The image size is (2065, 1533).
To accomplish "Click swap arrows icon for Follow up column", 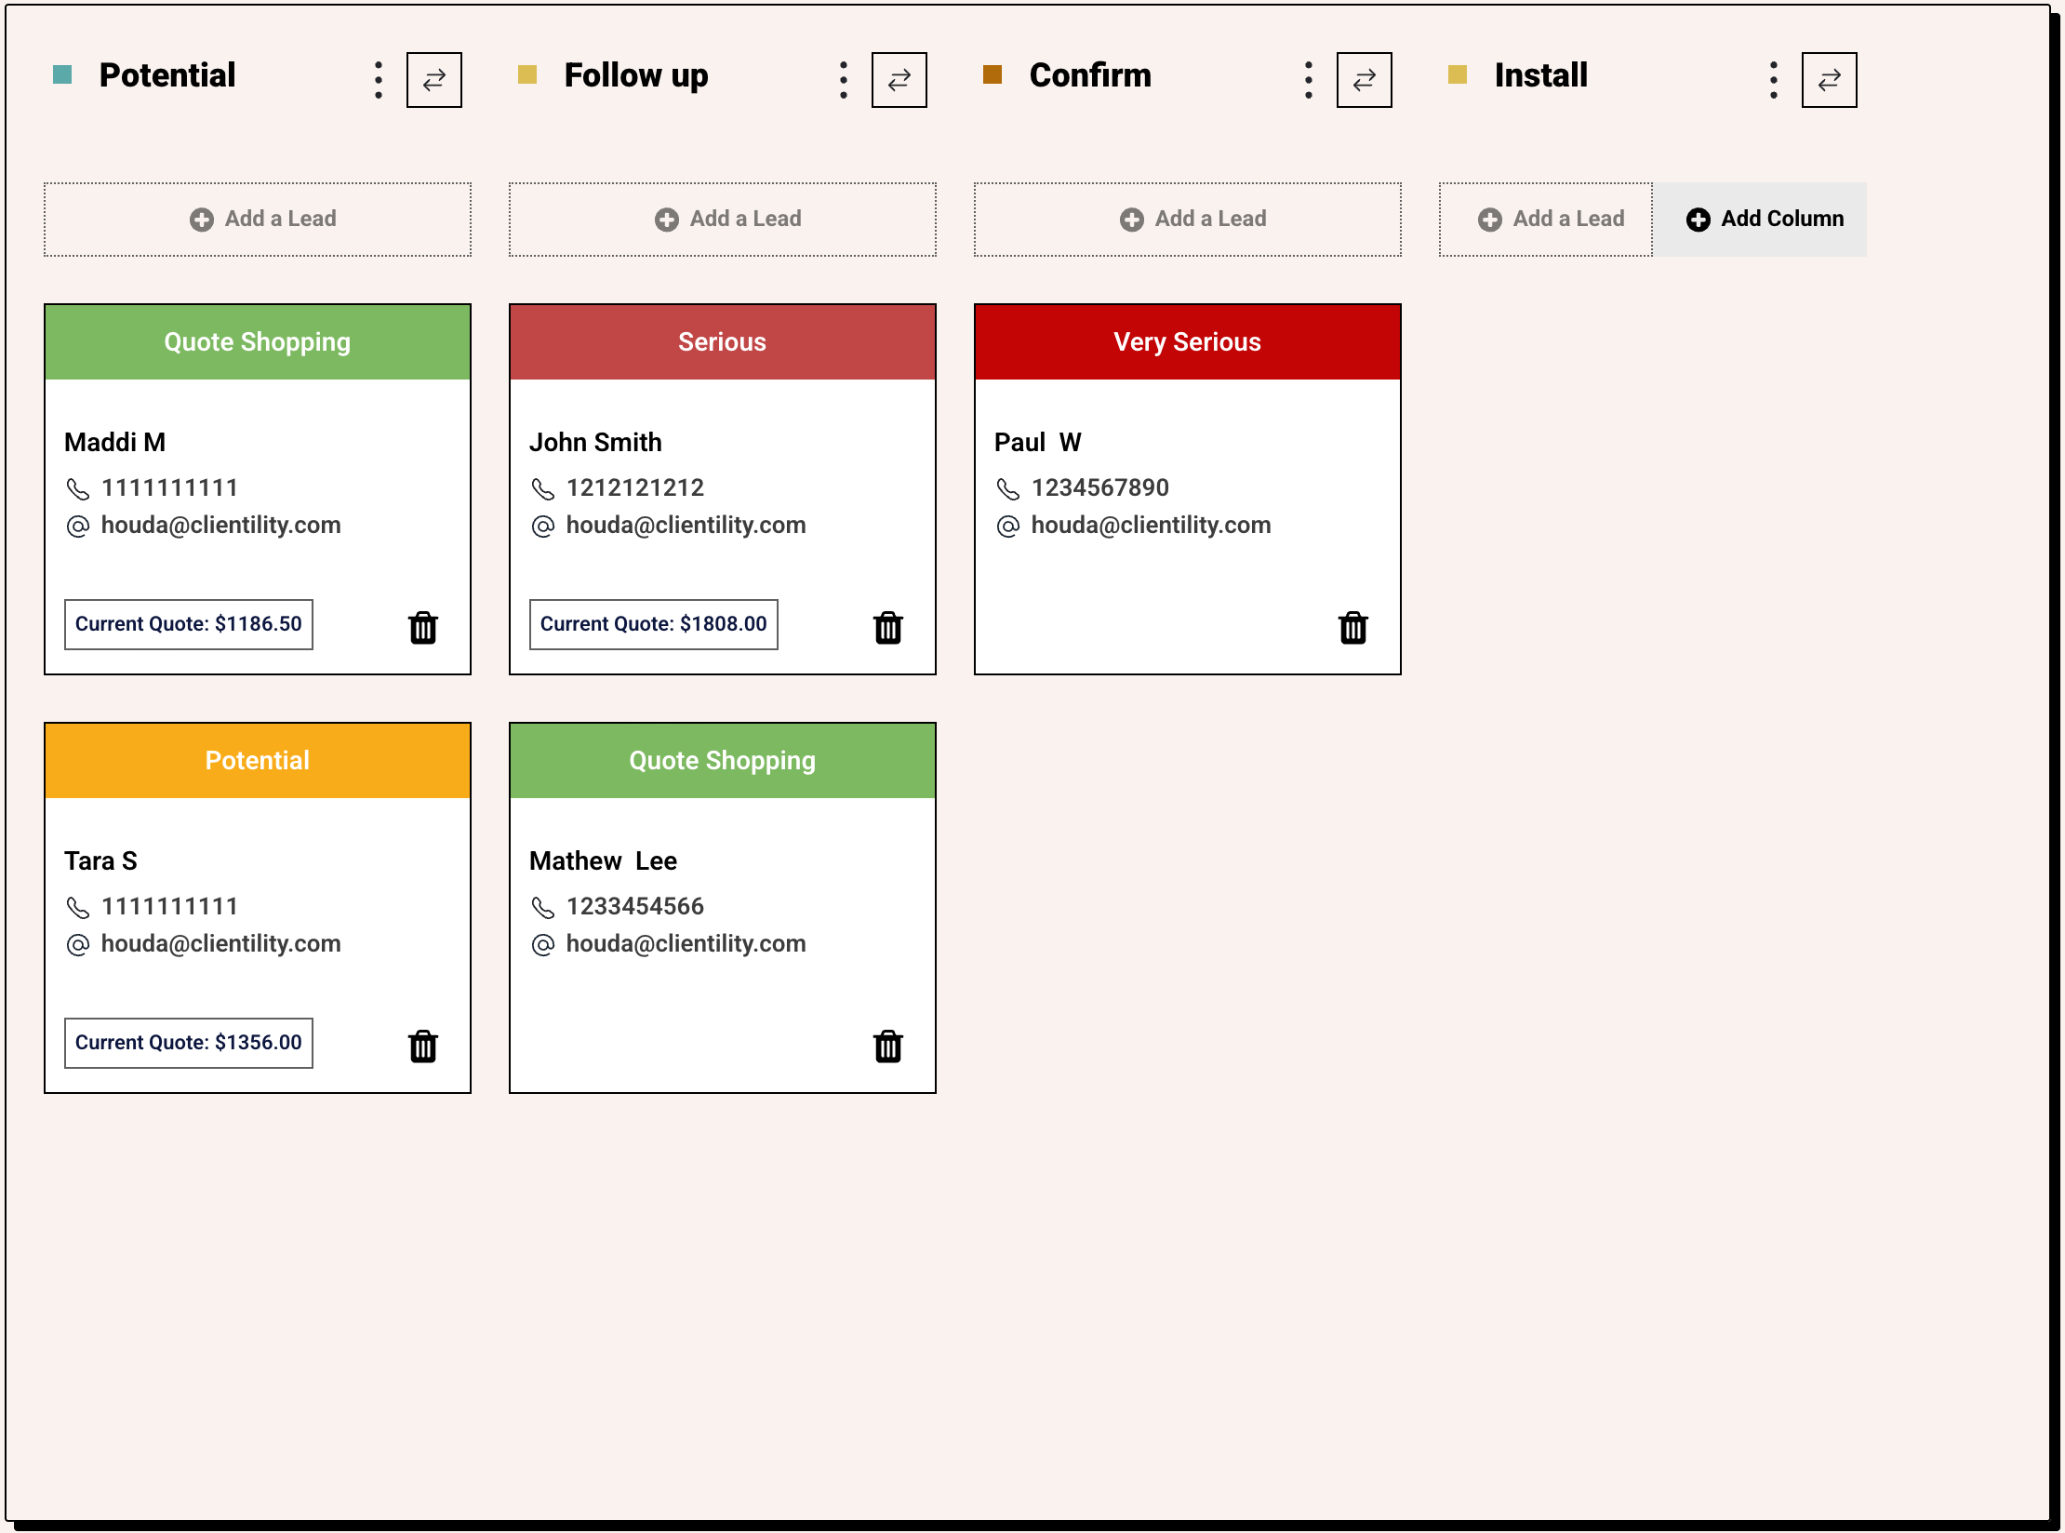I will (x=899, y=80).
